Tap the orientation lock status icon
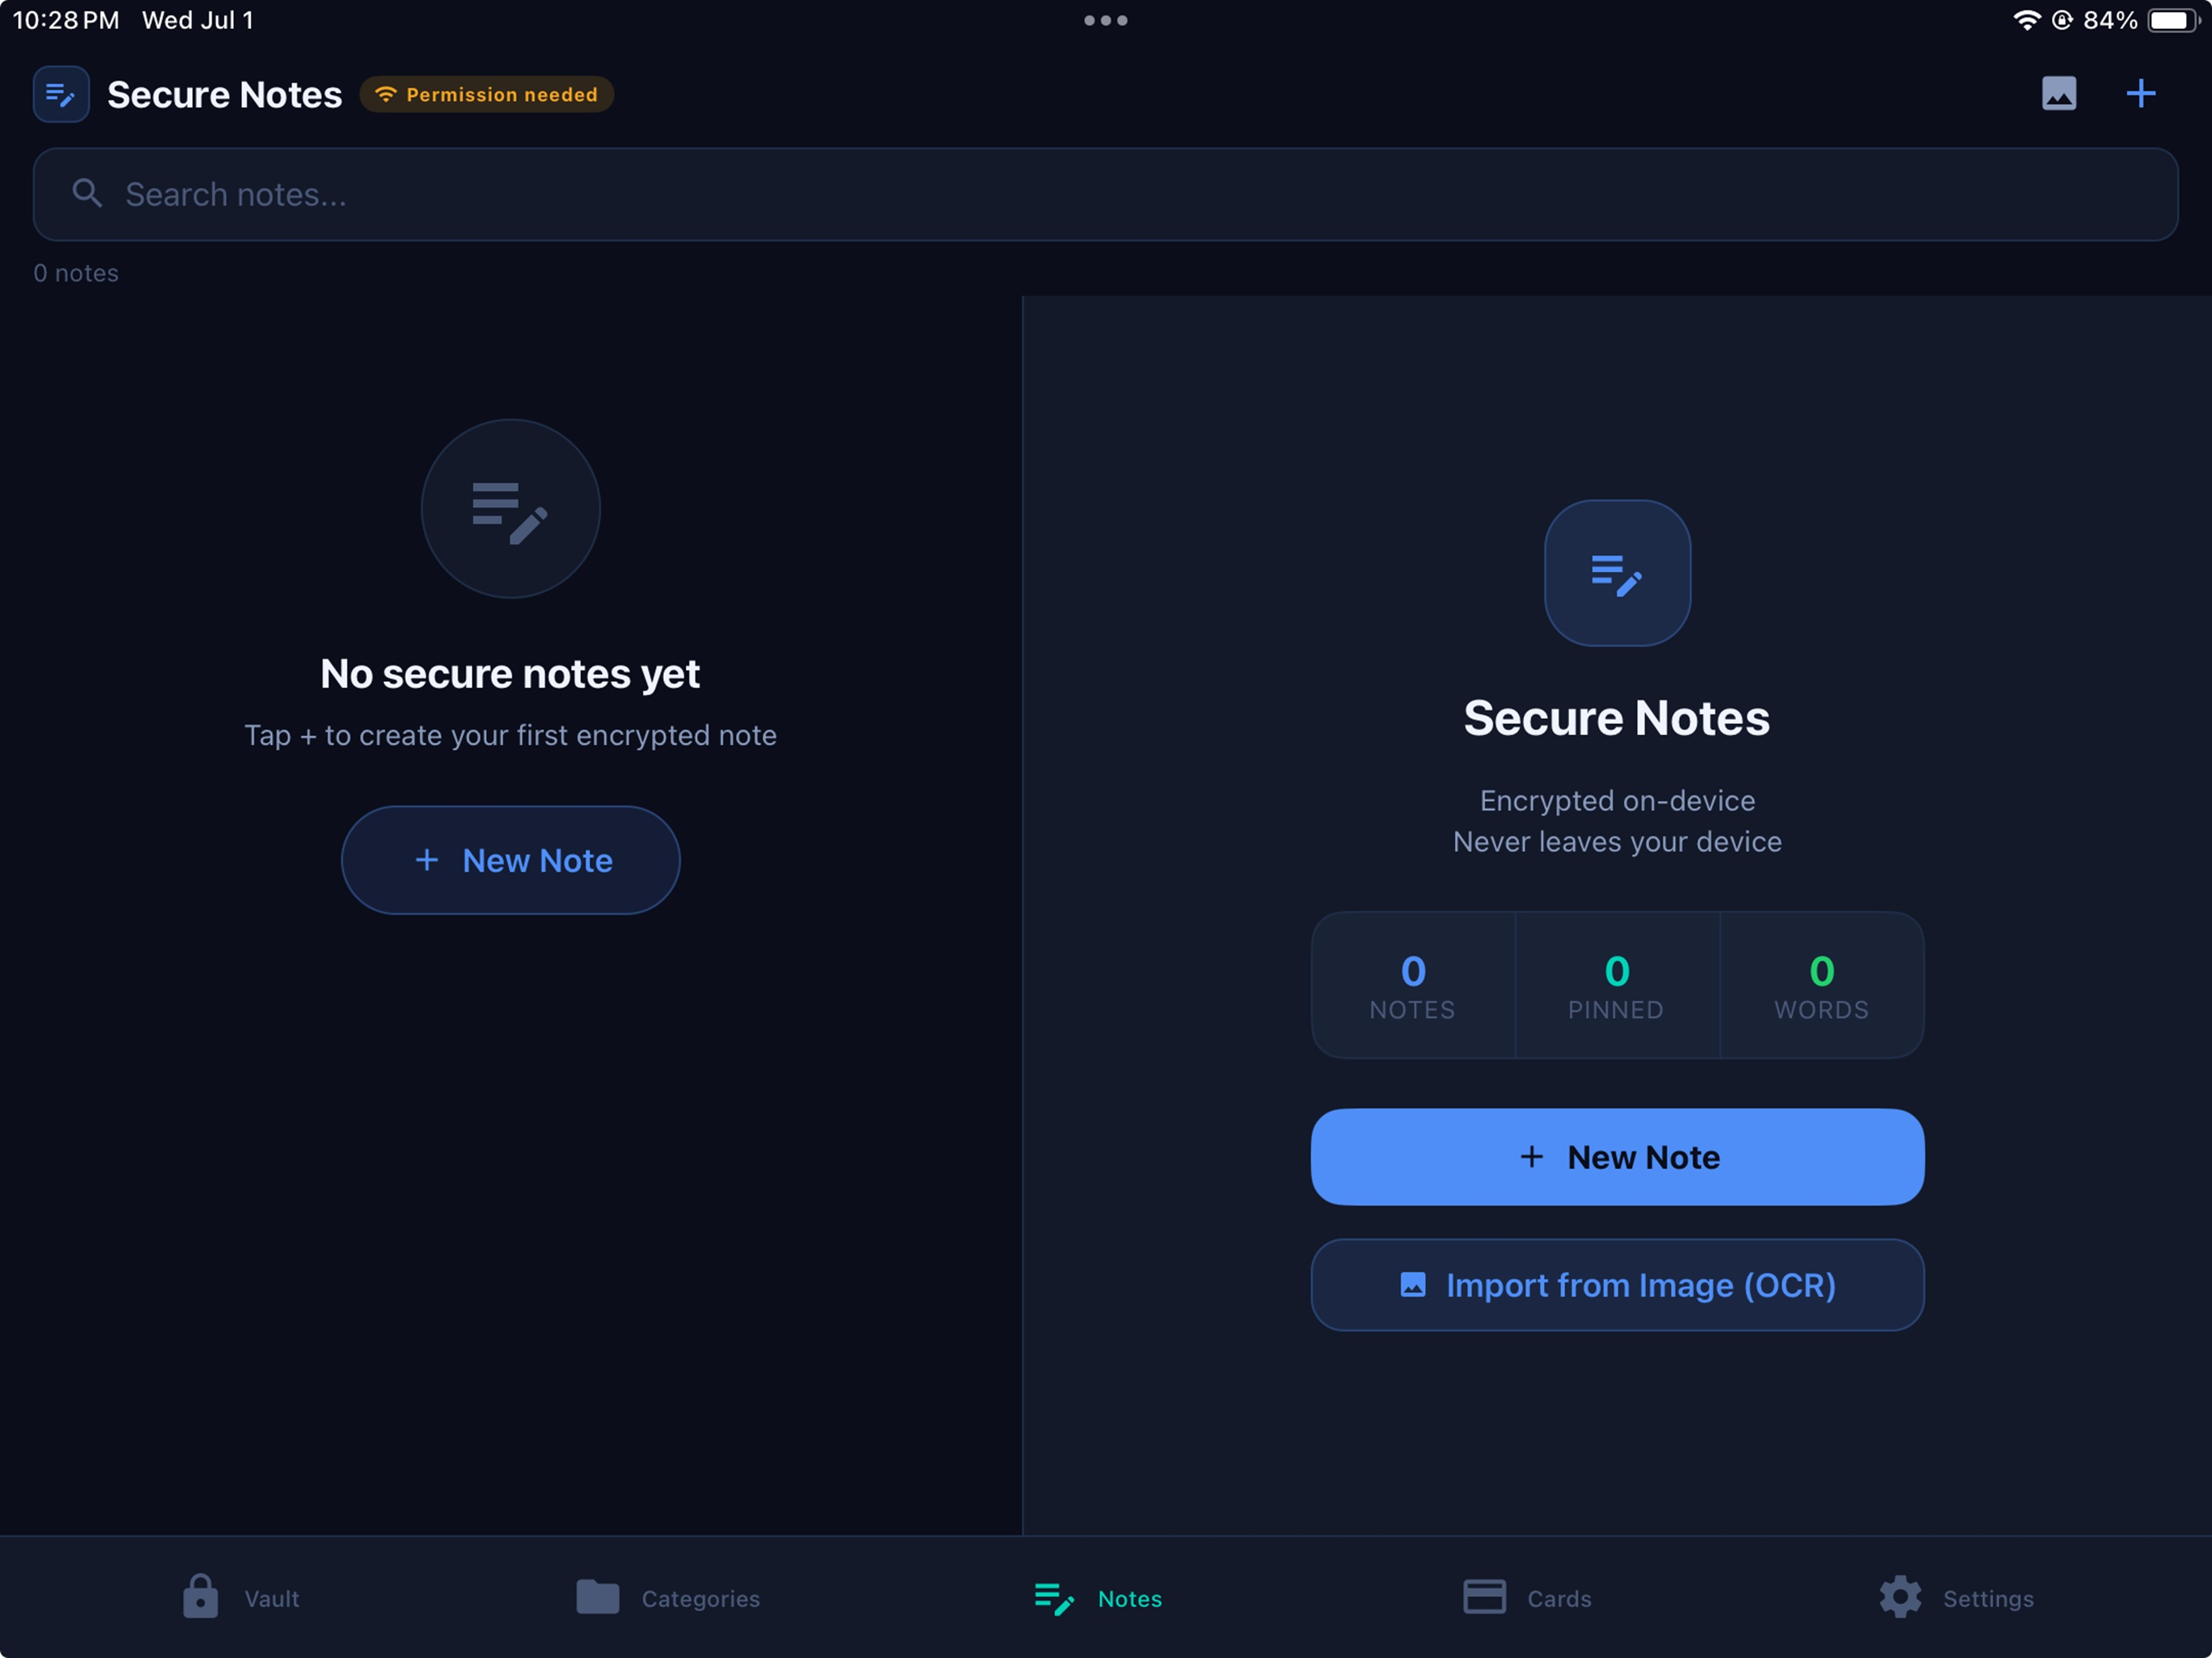Viewport: 2212px width, 1658px height. tap(2062, 20)
